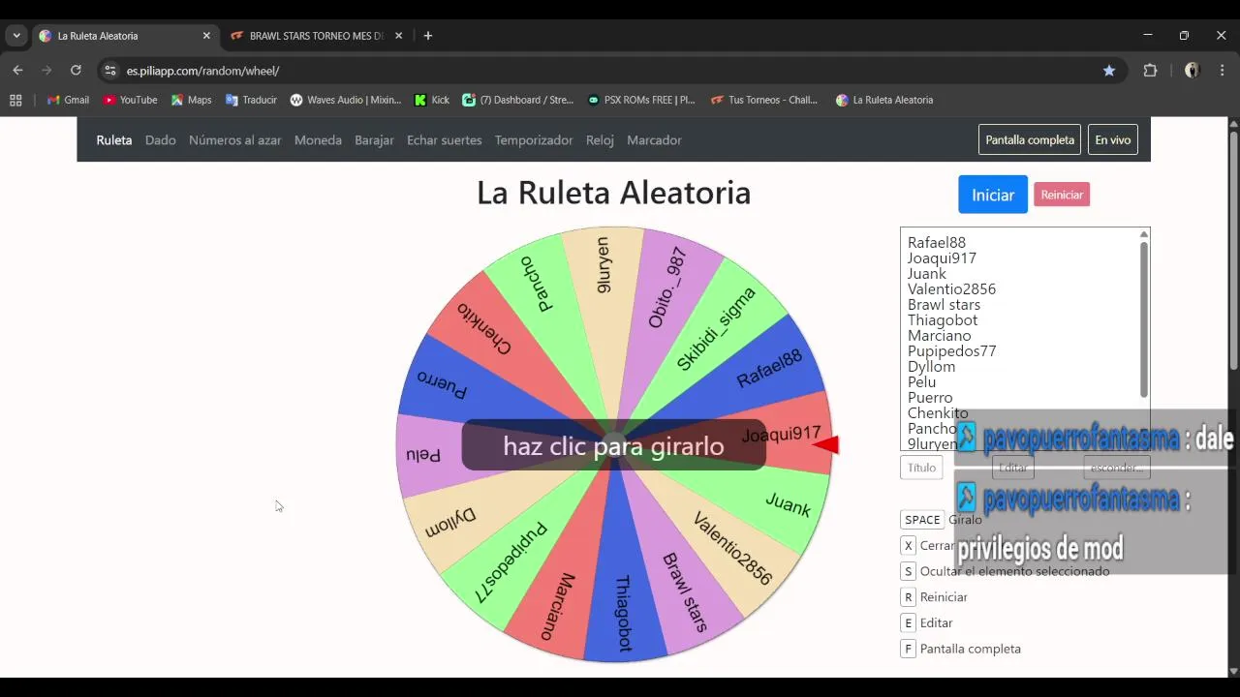Screen dimensions: 1240x697
Task: Open the Extensions puzzle icon
Action: 1150,71
